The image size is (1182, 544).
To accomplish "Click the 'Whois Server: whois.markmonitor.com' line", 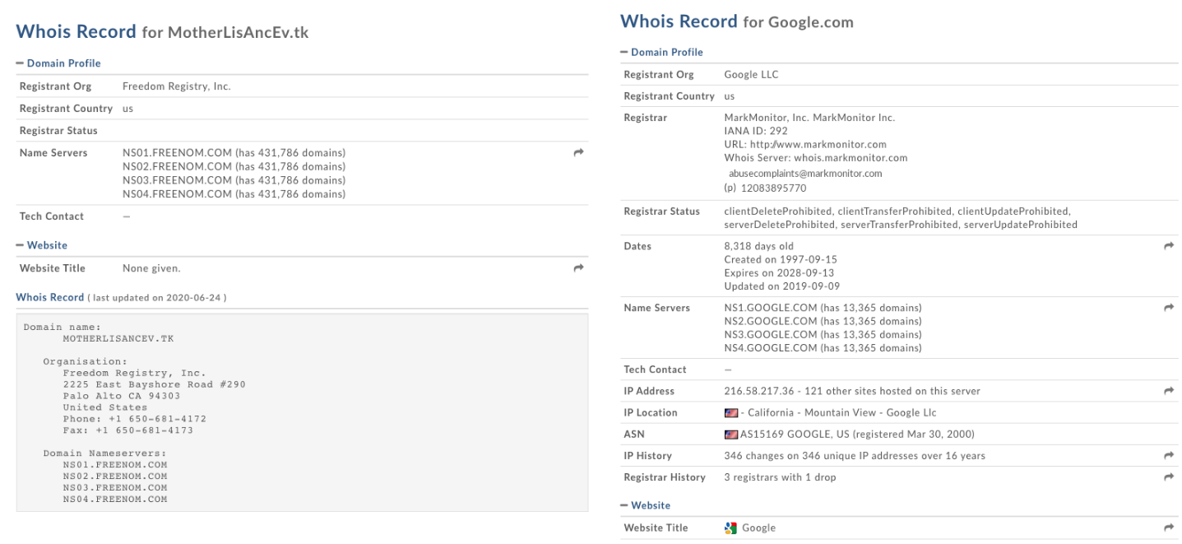I will 816,158.
